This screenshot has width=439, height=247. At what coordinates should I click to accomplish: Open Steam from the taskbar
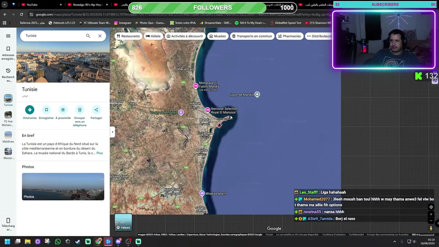click(78, 242)
